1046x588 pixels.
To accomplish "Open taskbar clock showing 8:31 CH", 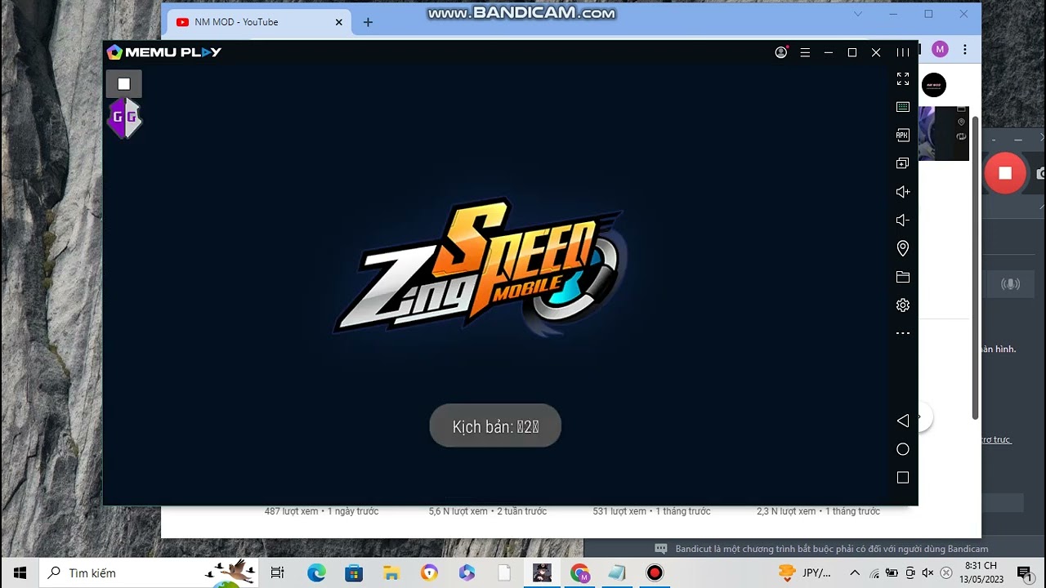I will tap(981, 572).
